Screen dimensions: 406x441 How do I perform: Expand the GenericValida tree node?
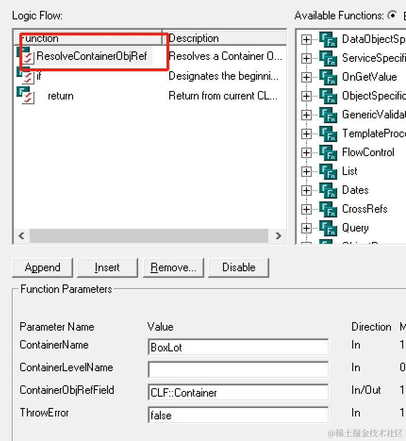click(306, 115)
